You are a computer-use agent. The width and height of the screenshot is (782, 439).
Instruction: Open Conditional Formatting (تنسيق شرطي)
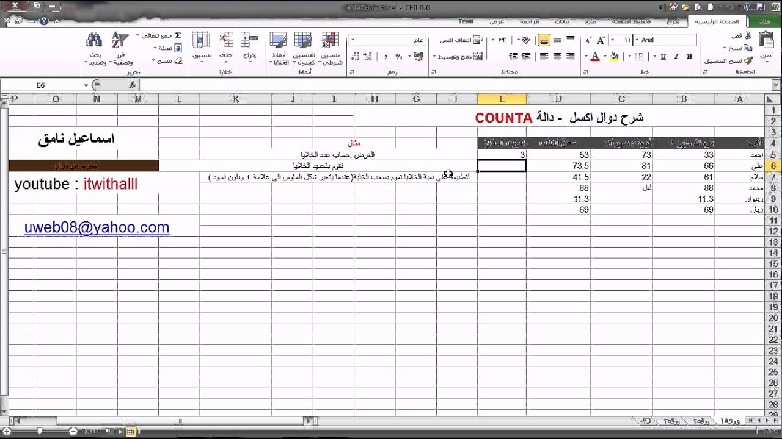pyautogui.click(x=331, y=49)
